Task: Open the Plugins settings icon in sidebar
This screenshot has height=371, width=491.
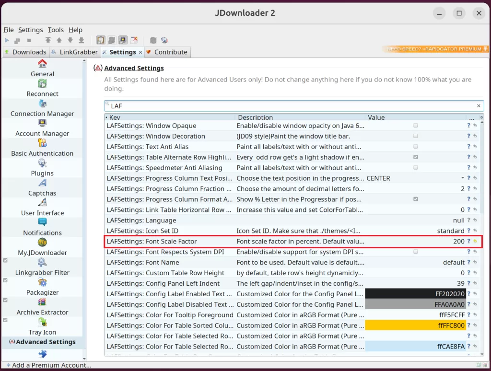Action: (42, 163)
